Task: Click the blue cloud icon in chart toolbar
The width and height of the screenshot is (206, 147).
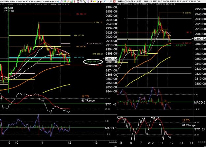Action: (x=58, y=1)
